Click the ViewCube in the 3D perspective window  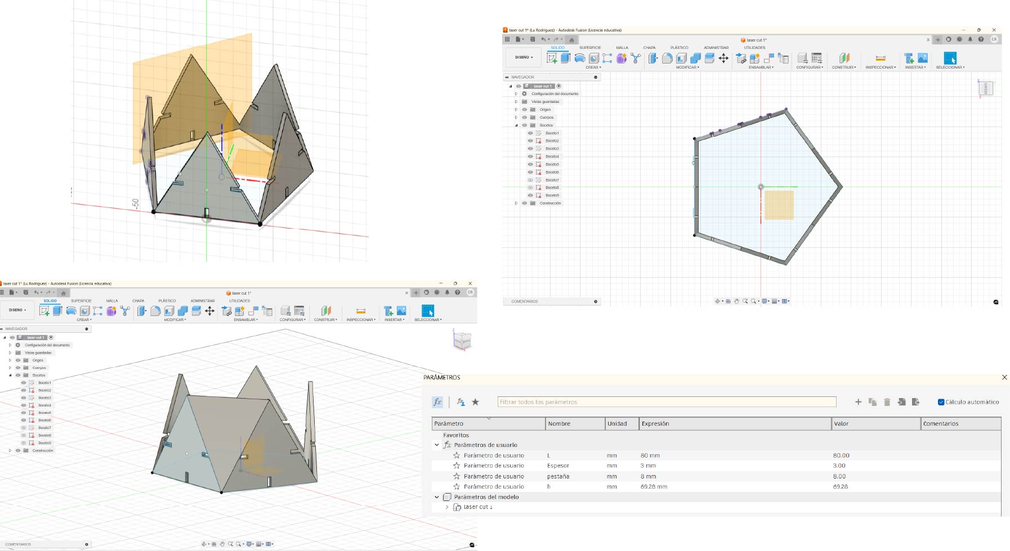(x=462, y=340)
